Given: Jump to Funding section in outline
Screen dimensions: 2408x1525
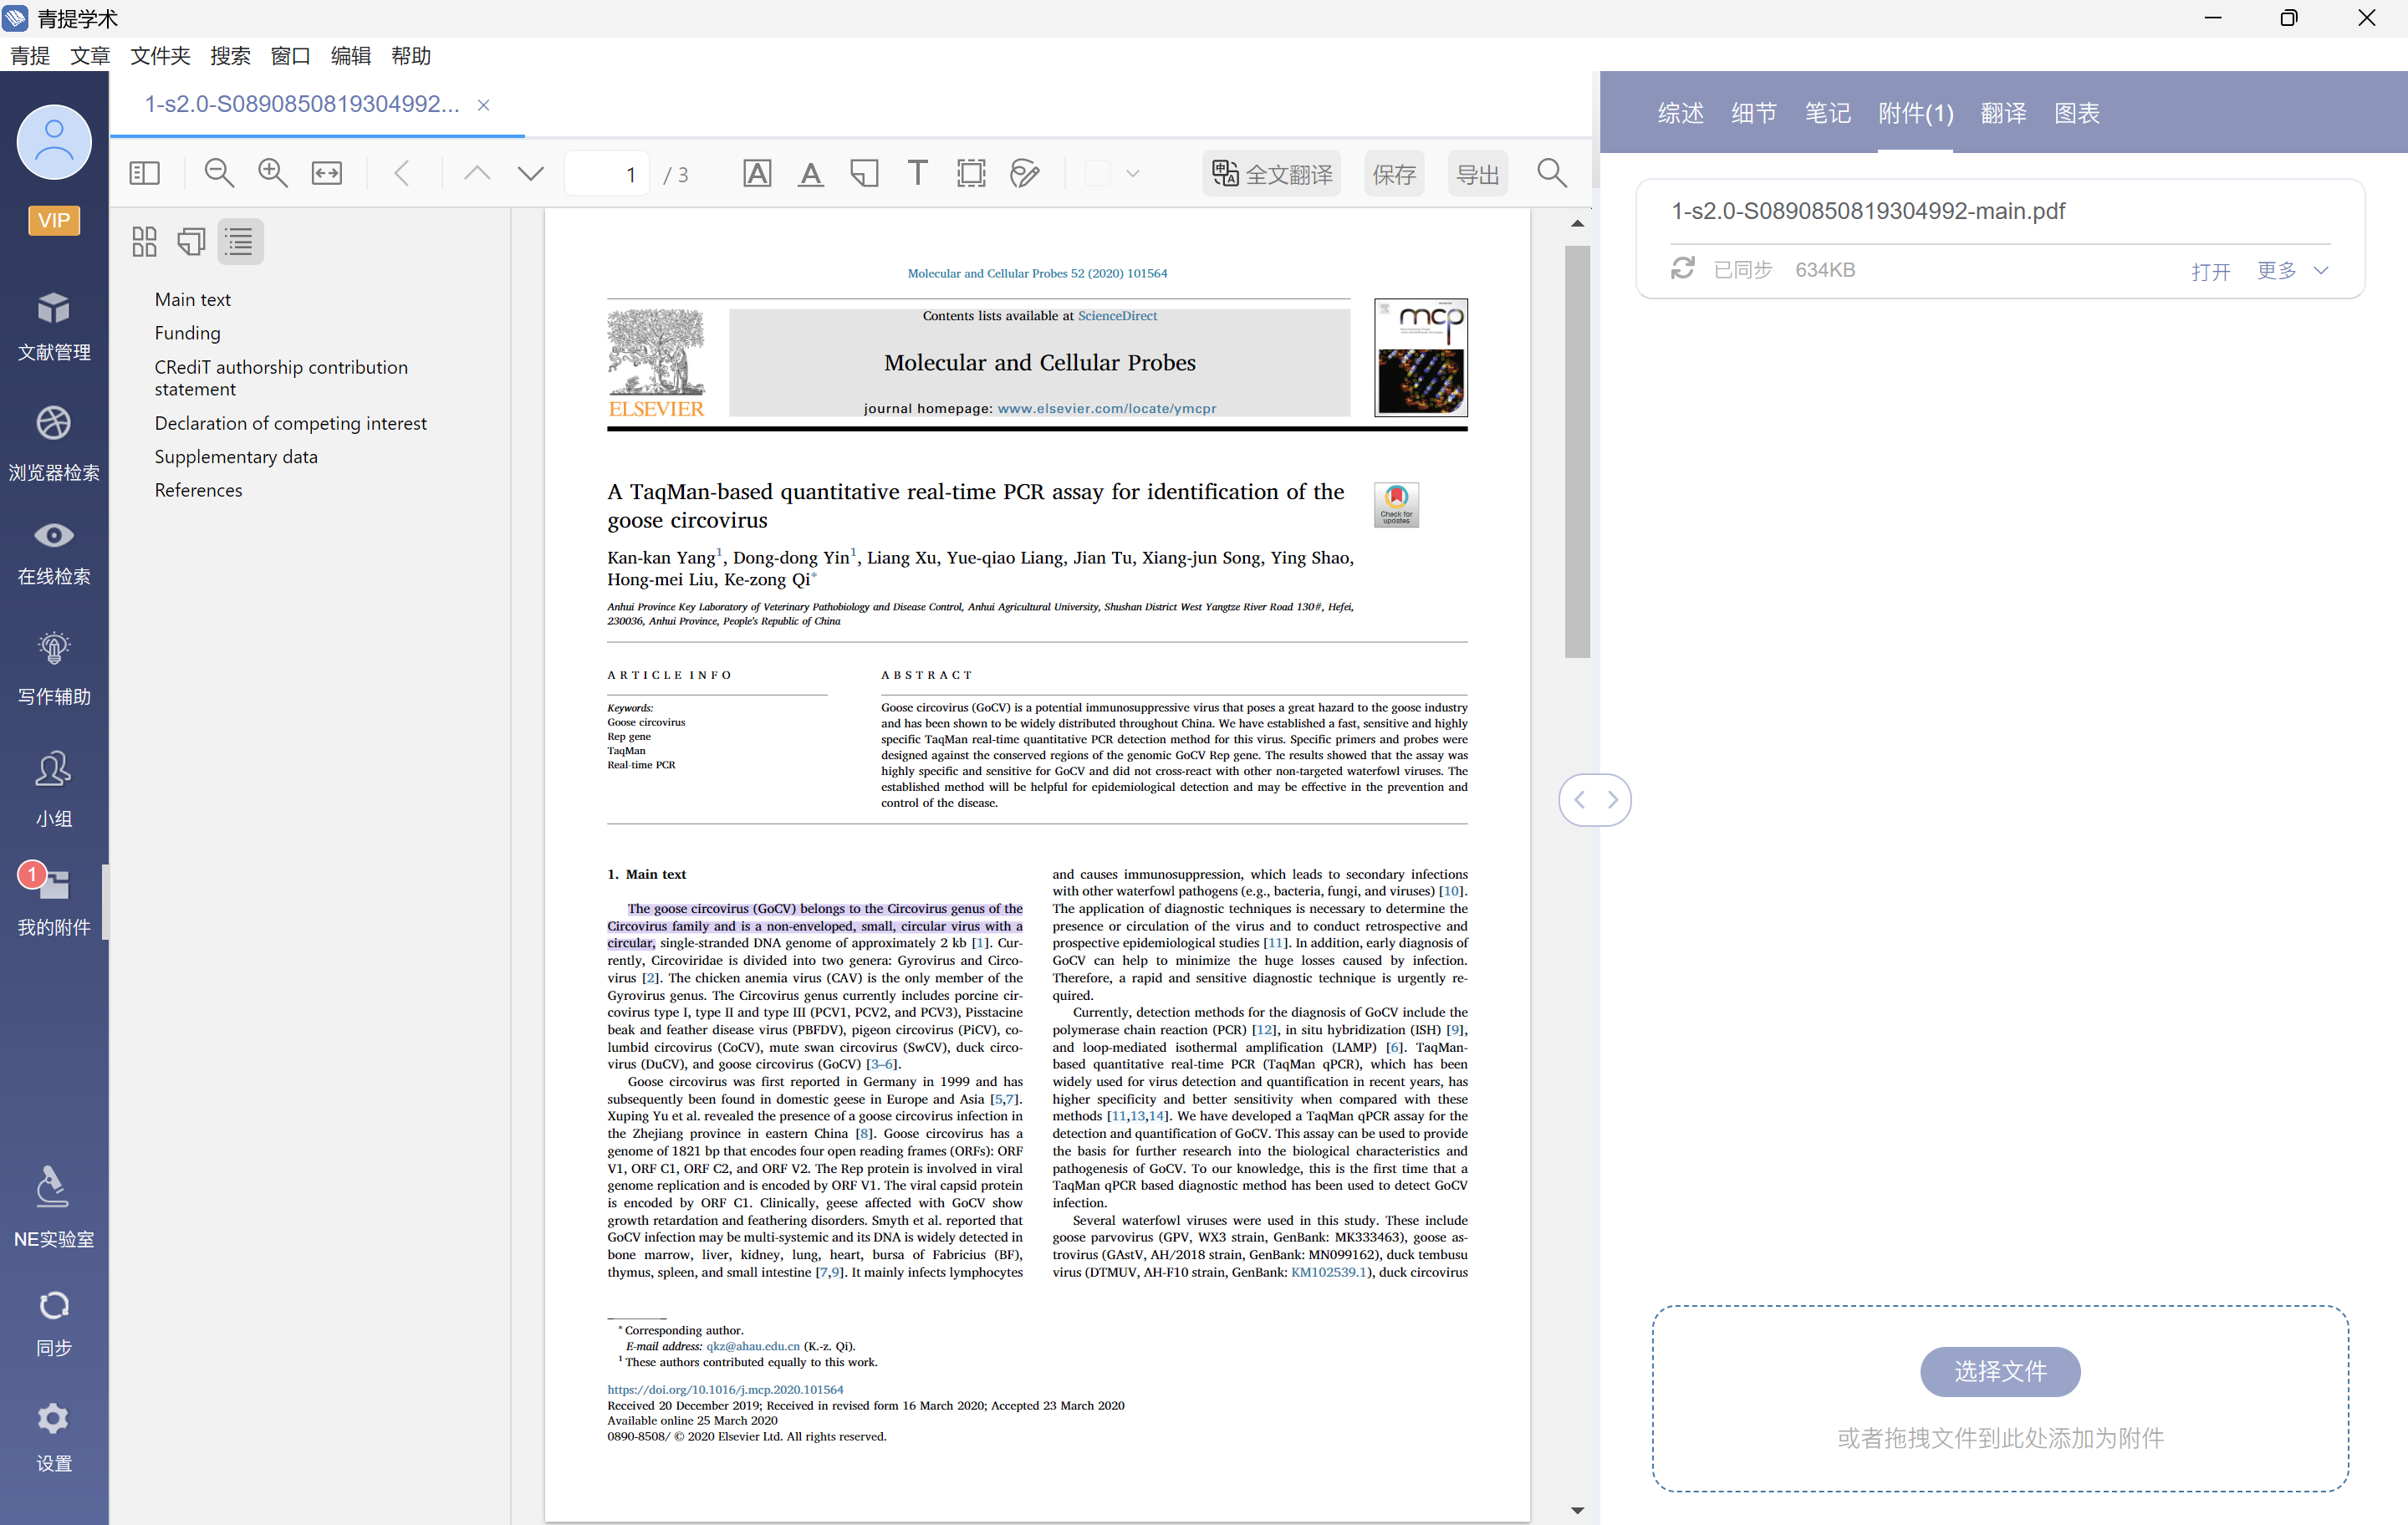Looking at the screenshot, I should [187, 333].
